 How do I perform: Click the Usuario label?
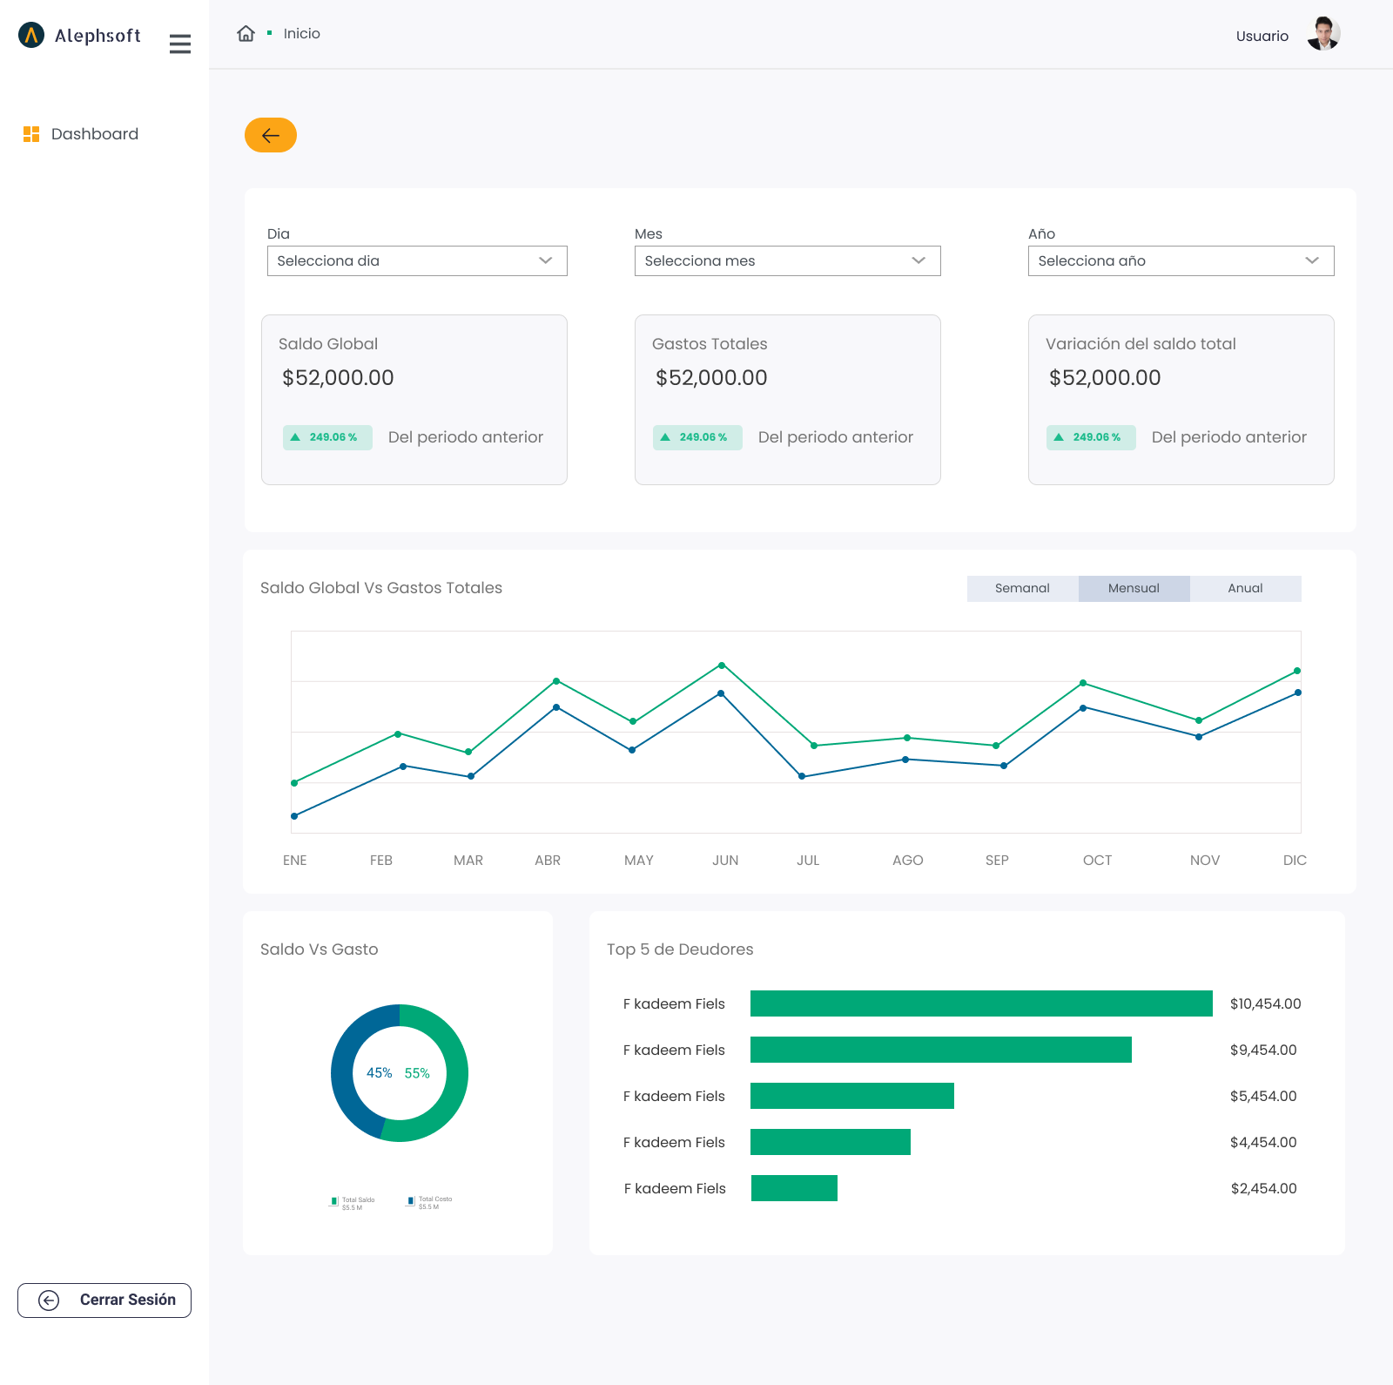1262,36
